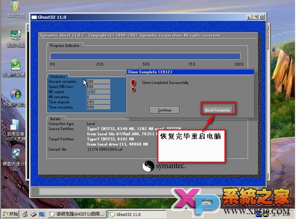
Task: Click the Ghost32 window close button
Action: [x=262, y=17]
